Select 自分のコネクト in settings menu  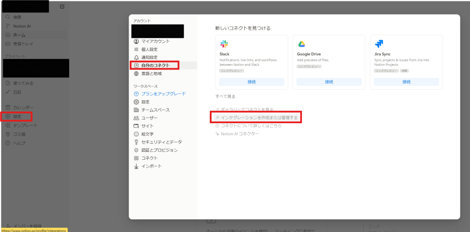click(x=158, y=65)
